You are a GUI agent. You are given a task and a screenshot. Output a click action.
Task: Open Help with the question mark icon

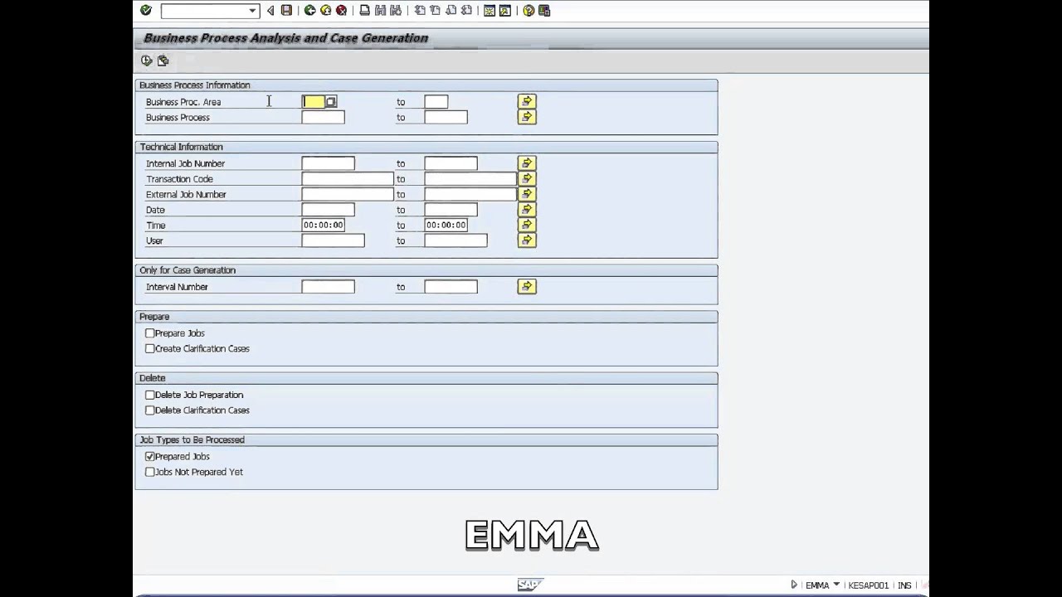click(x=529, y=11)
